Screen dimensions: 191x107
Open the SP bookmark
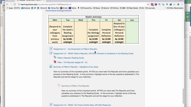[x=34, y=8]
